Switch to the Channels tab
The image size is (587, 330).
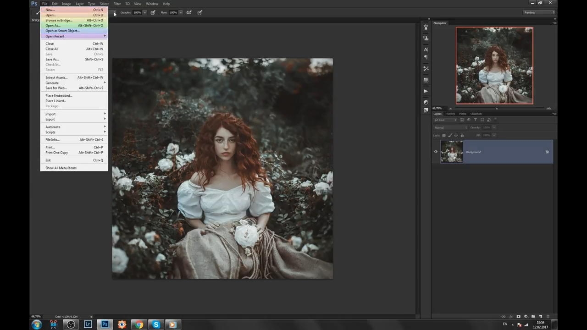476,114
